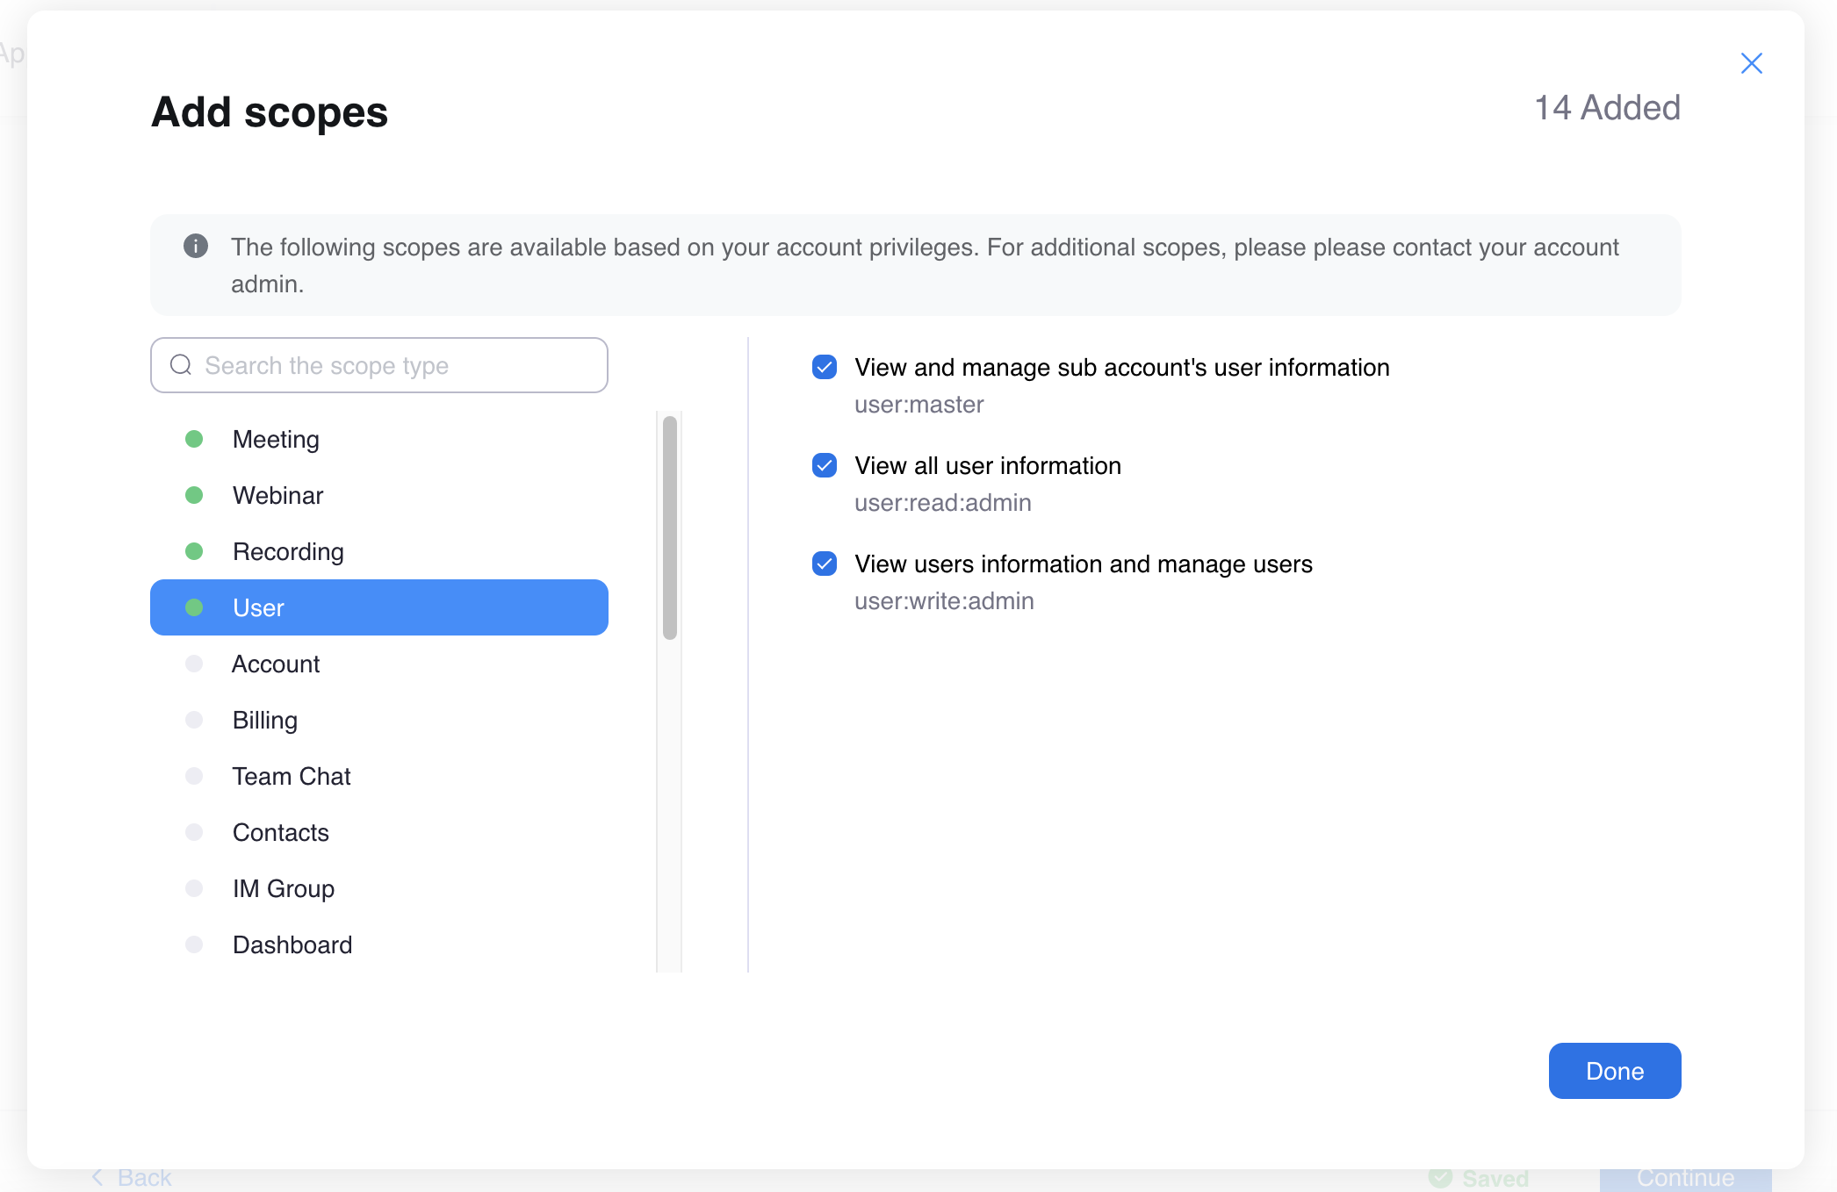Click the green dot beside Recording
Image resolution: width=1837 pixels, height=1192 pixels.
194,551
